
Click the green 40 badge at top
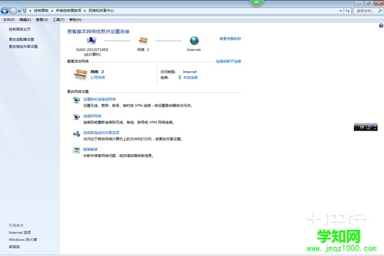pyautogui.click(x=257, y=2)
